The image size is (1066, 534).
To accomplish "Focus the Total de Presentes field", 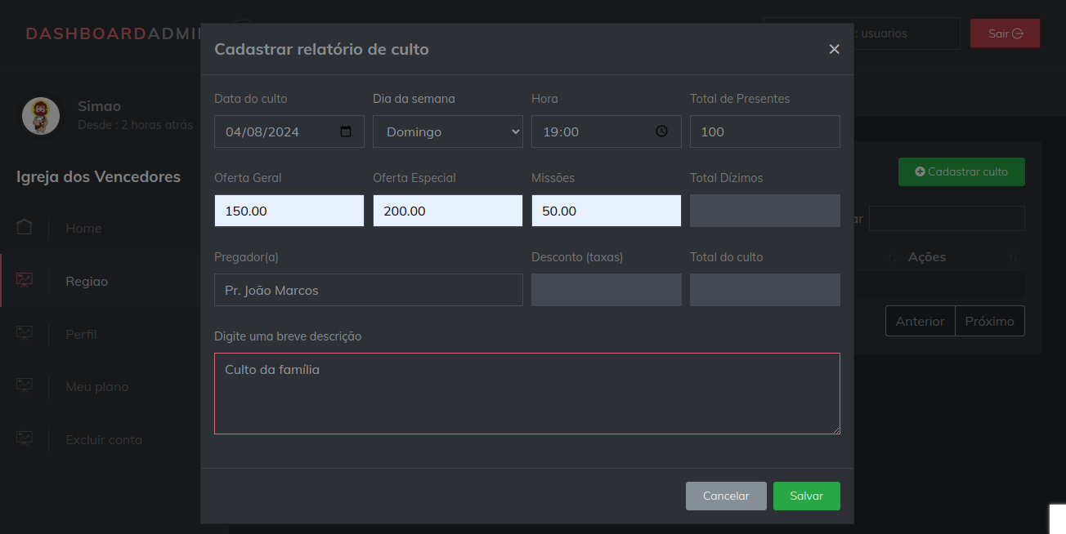I will [764, 131].
